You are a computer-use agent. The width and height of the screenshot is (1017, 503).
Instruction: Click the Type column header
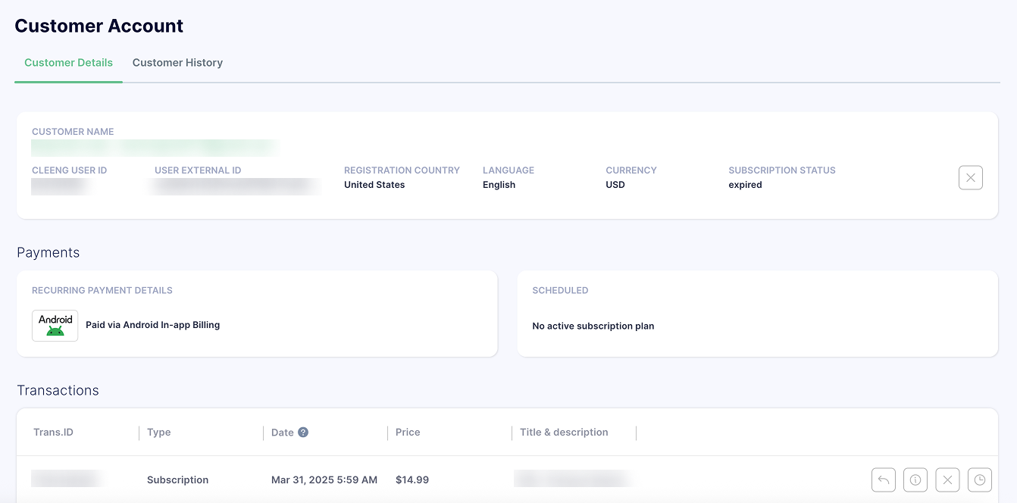click(159, 433)
